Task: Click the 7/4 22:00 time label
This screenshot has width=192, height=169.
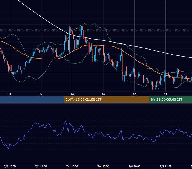Action: (x=165, y=166)
